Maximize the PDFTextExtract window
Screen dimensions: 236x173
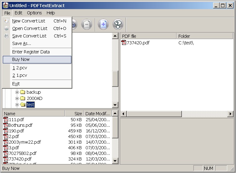coord(223,6)
